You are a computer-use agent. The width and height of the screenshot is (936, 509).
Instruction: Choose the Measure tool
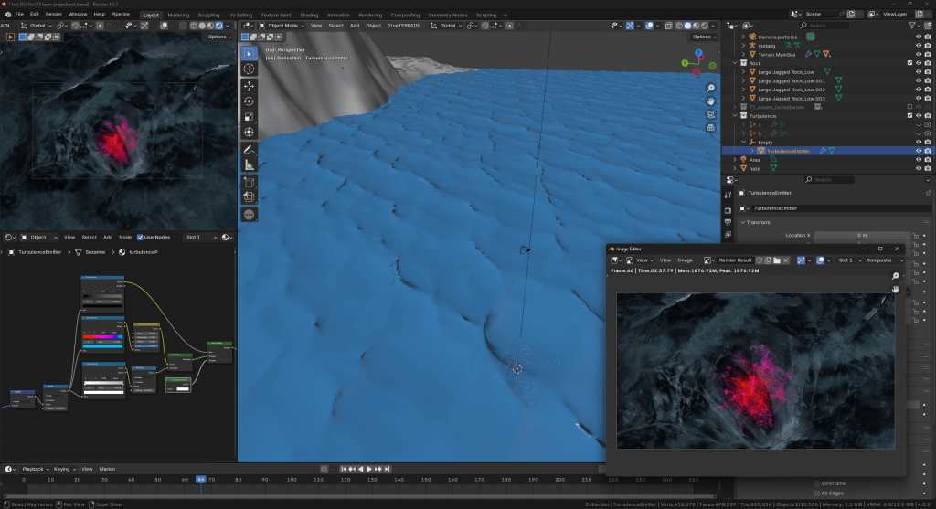[x=249, y=164]
